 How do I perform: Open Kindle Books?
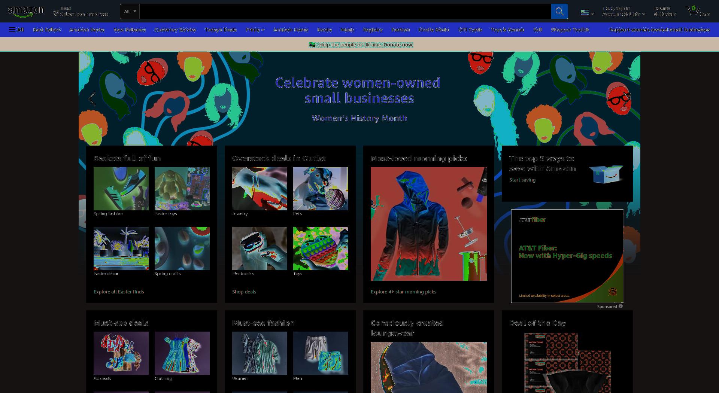coord(434,30)
